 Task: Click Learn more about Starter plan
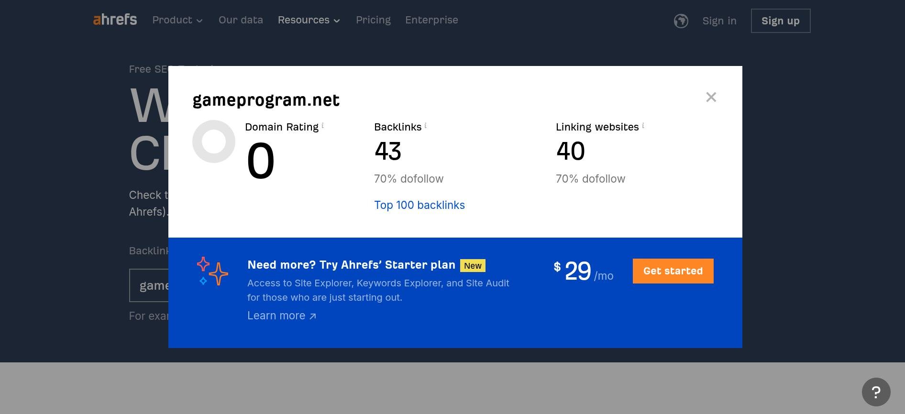282,316
